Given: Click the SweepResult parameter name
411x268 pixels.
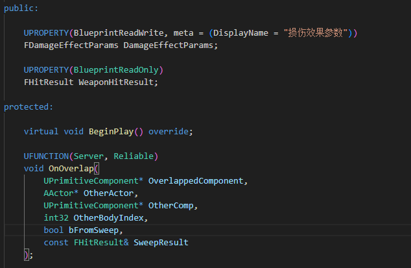Looking at the screenshot, I should (161, 243).
